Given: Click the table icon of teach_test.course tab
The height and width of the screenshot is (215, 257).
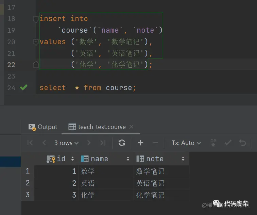Looking at the screenshot, I should click(x=72, y=127).
